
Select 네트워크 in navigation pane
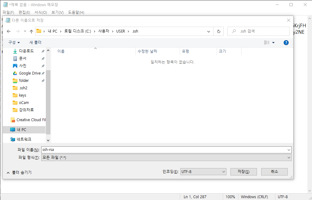point(24,139)
